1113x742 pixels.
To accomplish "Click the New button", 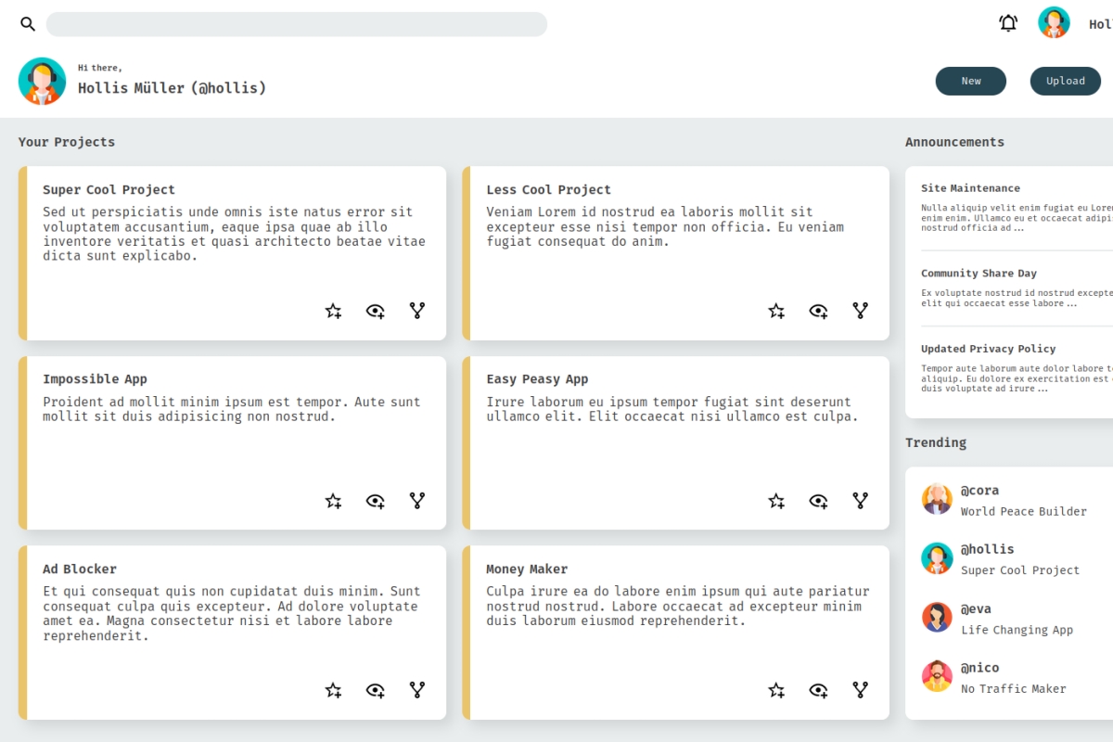I will [970, 81].
